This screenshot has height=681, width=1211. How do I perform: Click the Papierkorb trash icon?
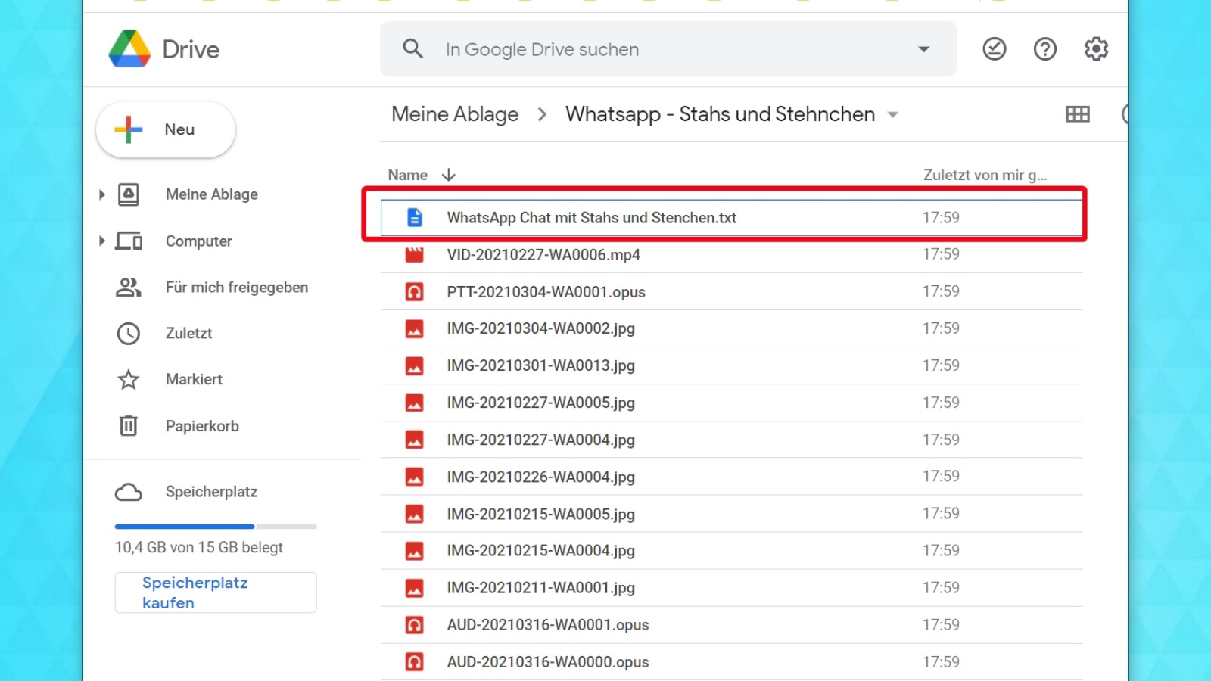pos(129,426)
